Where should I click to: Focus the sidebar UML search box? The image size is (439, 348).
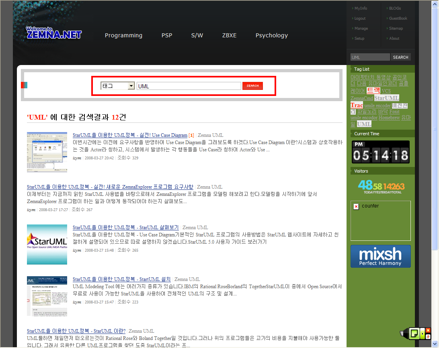tap(370, 57)
